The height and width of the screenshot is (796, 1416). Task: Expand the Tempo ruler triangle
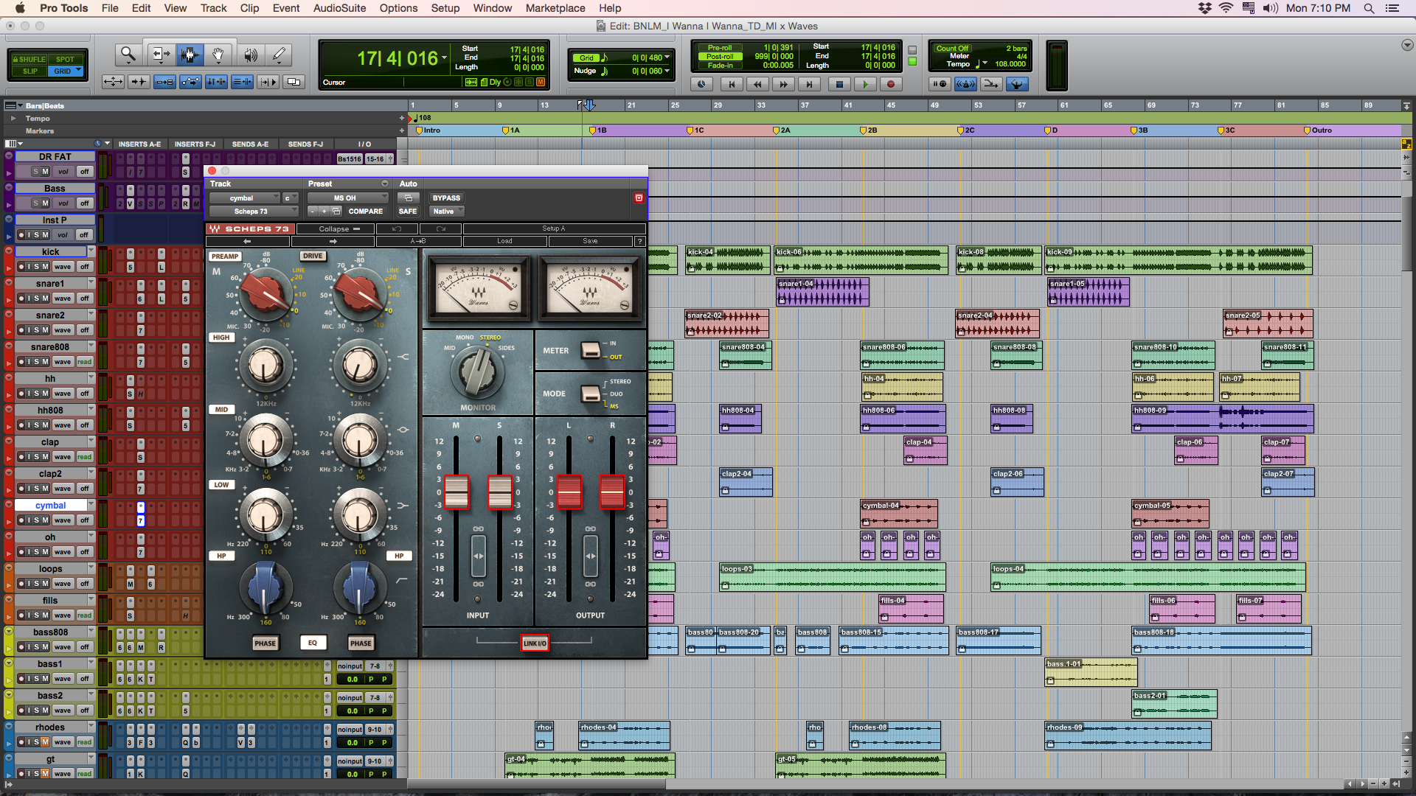13,118
